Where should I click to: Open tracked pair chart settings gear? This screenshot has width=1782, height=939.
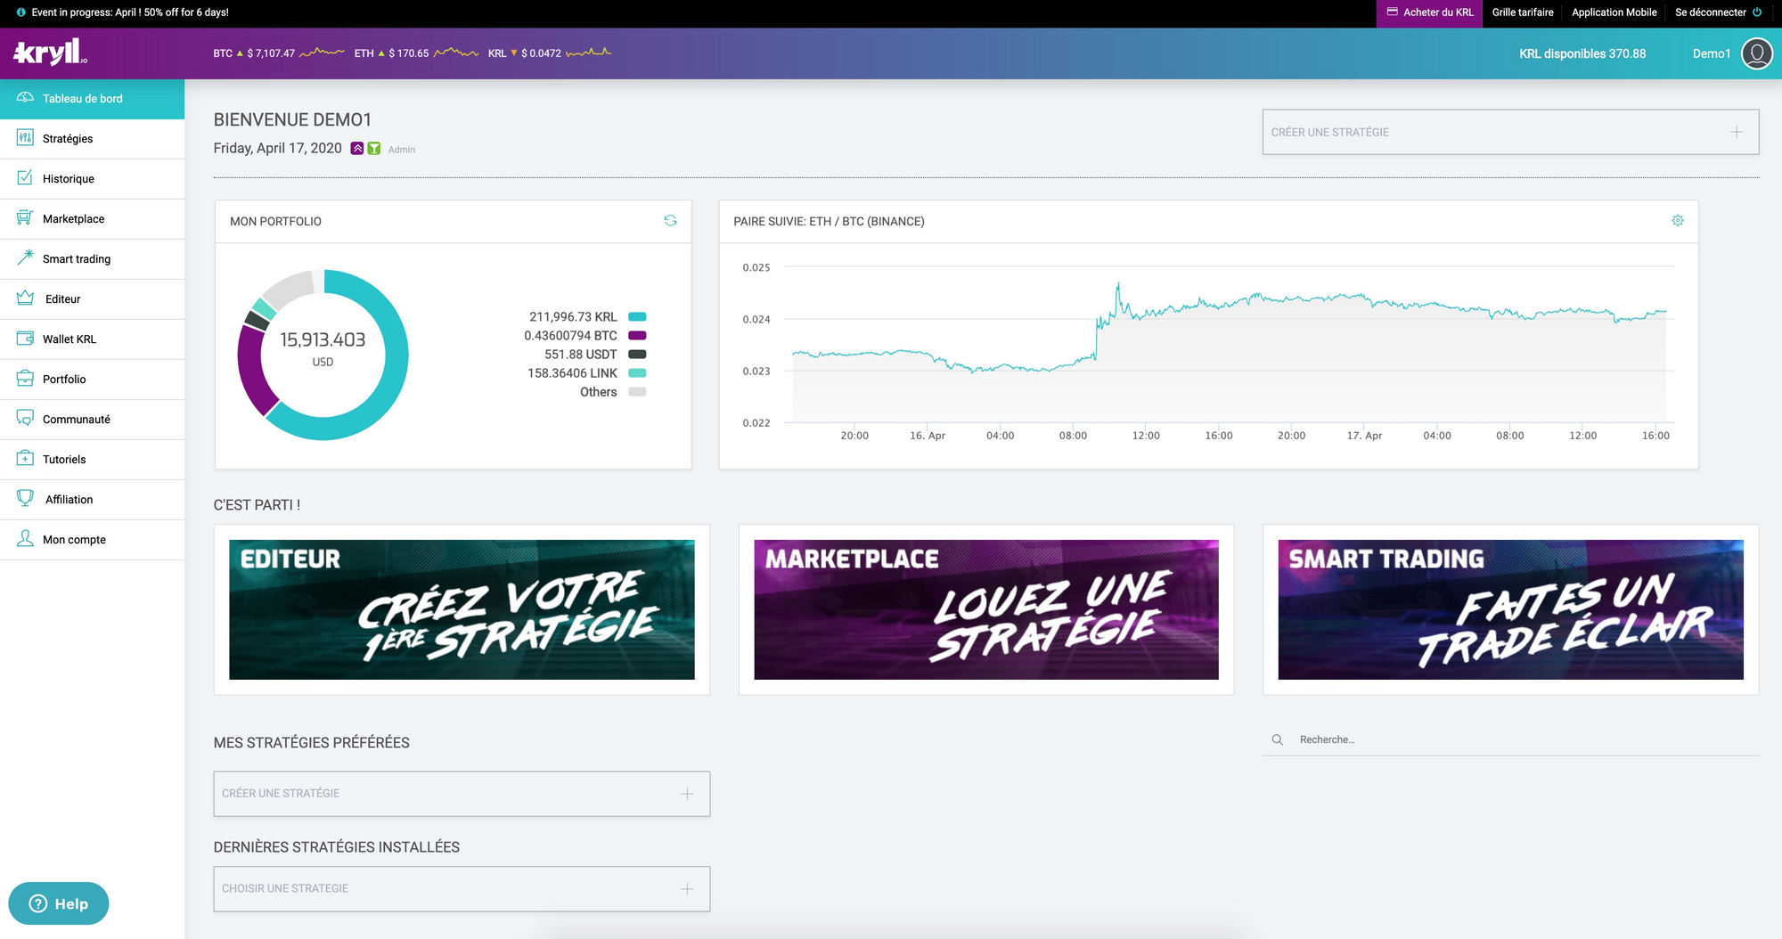pyautogui.click(x=1678, y=221)
